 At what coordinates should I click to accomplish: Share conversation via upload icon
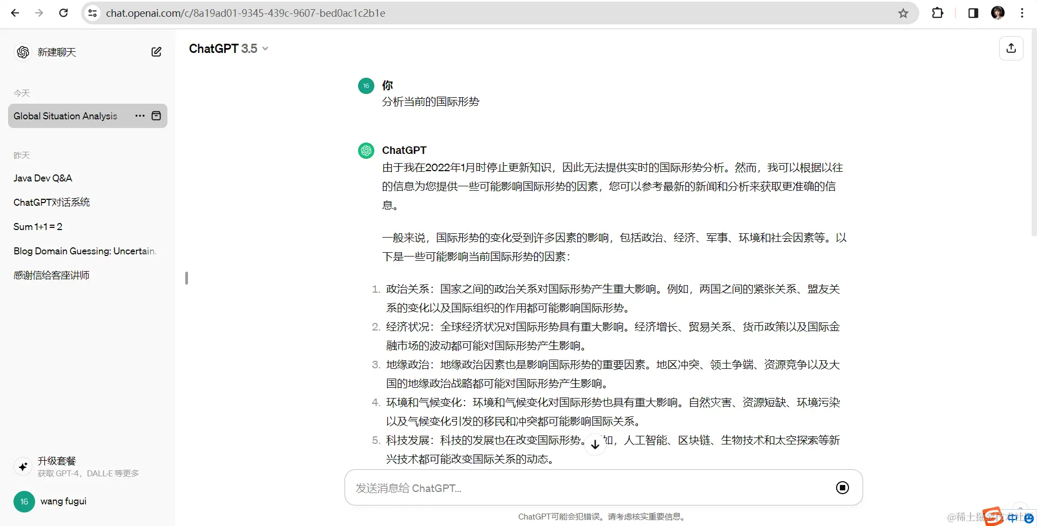coord(1011,48)
